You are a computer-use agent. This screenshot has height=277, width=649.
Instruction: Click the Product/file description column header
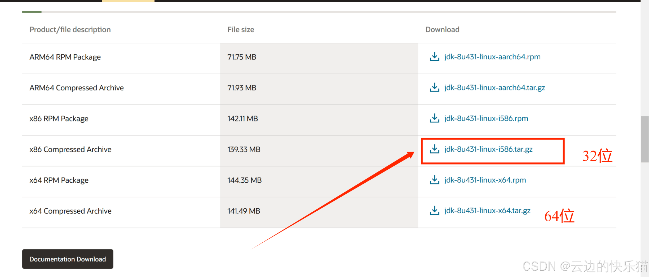coord(70,30)
